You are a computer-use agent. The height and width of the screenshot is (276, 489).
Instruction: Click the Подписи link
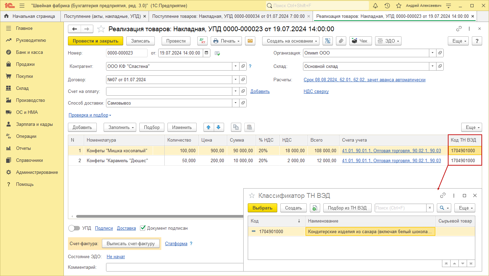coord(104,228)
